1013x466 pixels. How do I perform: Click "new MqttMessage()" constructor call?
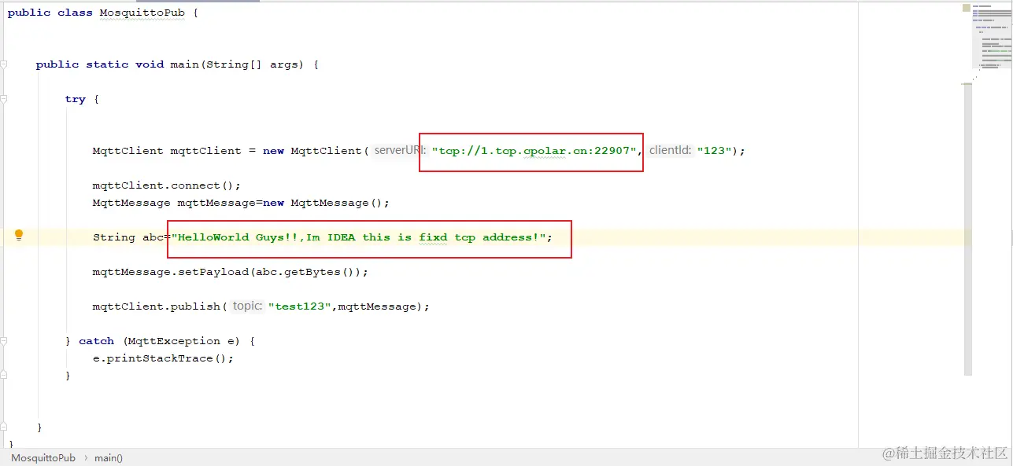(x=323, y=203)
